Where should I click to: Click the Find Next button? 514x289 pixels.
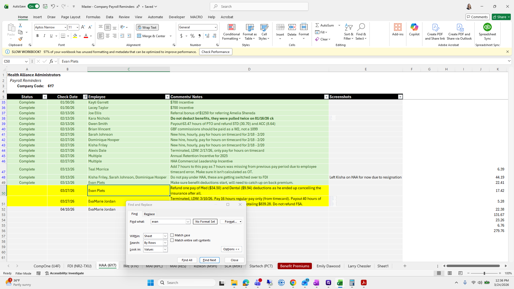click(209, 260)
